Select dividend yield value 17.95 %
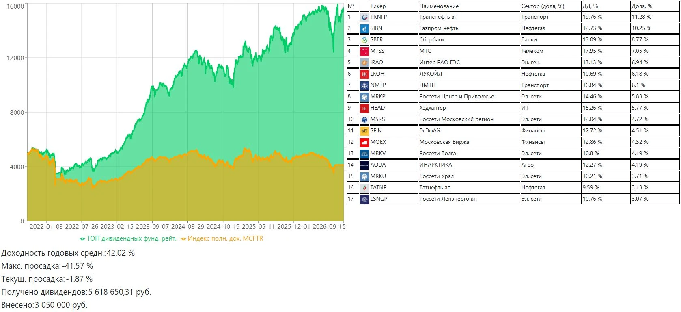This screenshot has width=681, height=312. click(593, 51)
